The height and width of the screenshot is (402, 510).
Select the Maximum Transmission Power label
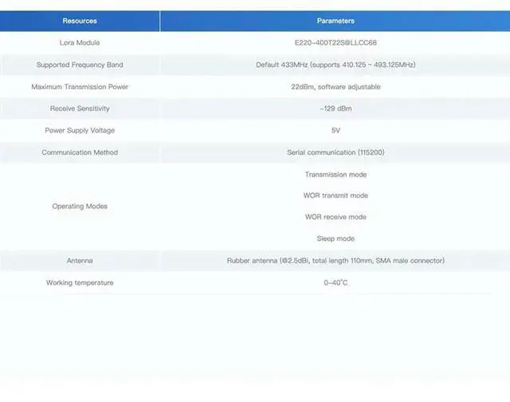coord(80,86)
